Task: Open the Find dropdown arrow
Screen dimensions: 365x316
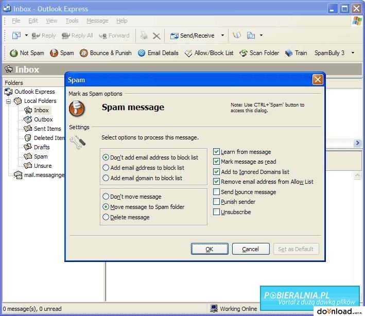Action: point(261,36)
